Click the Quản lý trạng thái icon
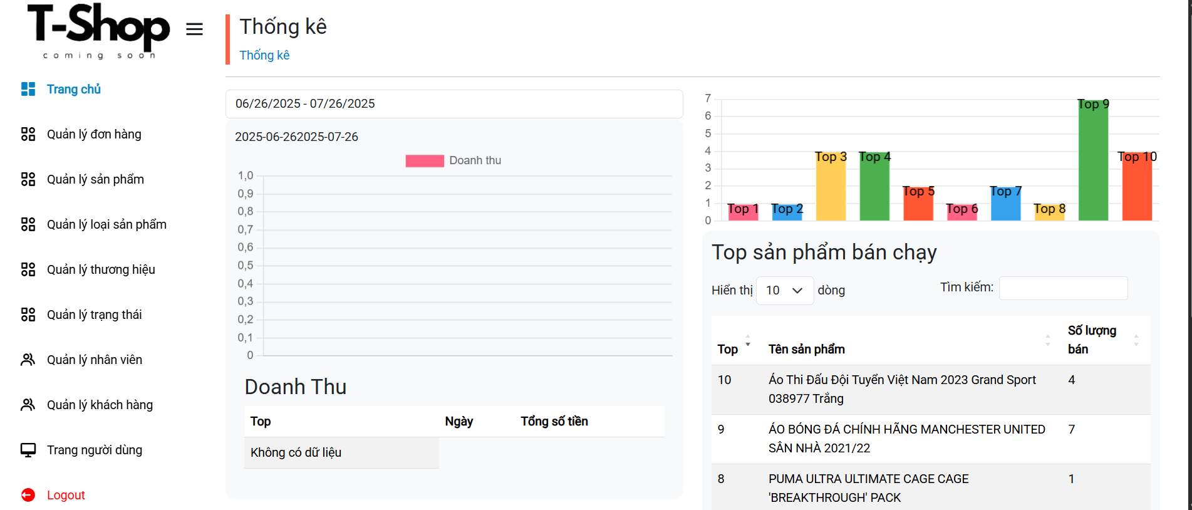The image size is (1192, 510). pos(28,315)
